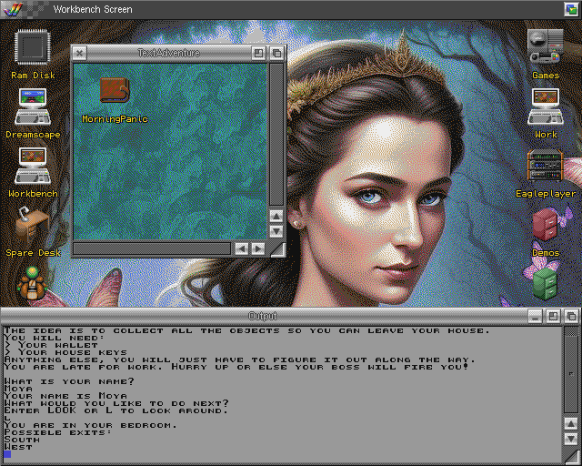
Task: Select the green filing cabinet icon
Action: pos(545,284)
